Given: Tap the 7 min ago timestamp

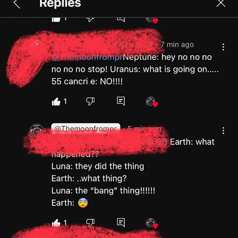Looking at the screenshot, I should pos(177,45).
